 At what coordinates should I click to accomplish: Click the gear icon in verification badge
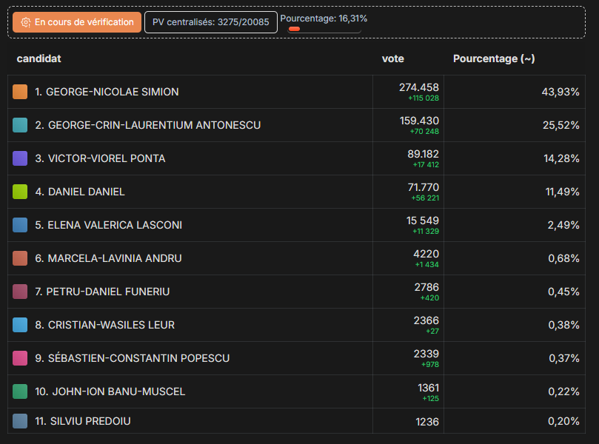pos(26,22)
